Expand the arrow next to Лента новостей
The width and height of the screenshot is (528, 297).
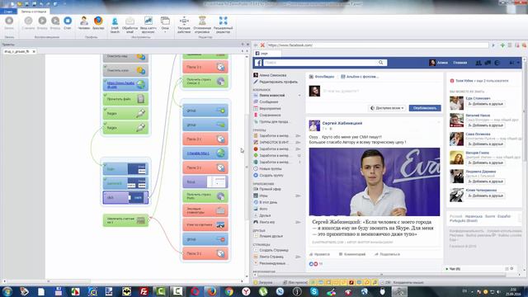(299, 96)
